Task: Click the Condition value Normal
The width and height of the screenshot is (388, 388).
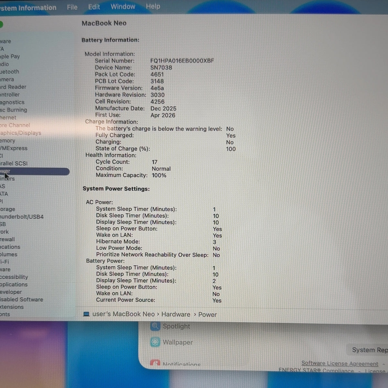Action: point(161,169)
